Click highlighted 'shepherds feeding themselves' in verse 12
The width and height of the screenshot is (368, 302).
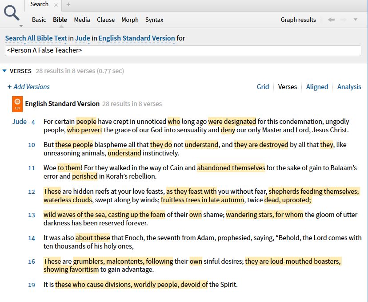click(314, 192)
